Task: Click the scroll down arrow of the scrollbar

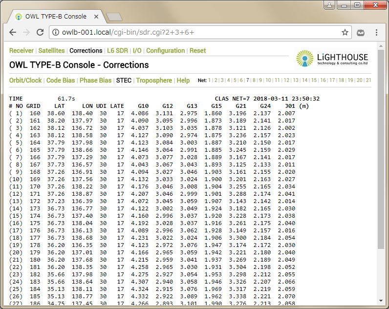Action: (381, 301)
